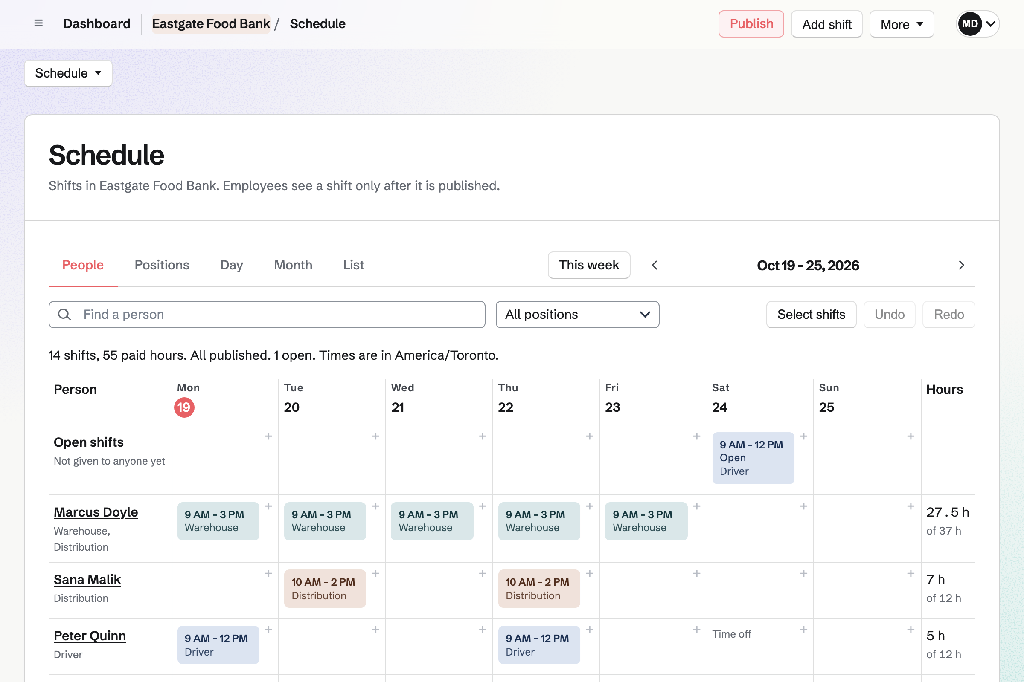This screenshot has height=682, width=1024.
Task: Add shift for Sana Malik on Monday
Action: click(269, 574)
